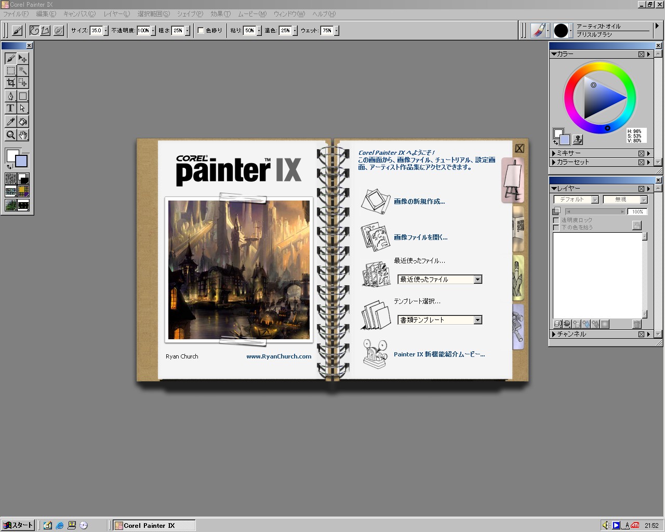The image size is (665, 532).
Task: Expand the チャンネル panel
Action: pyautogui.click(x=554, y=334)
